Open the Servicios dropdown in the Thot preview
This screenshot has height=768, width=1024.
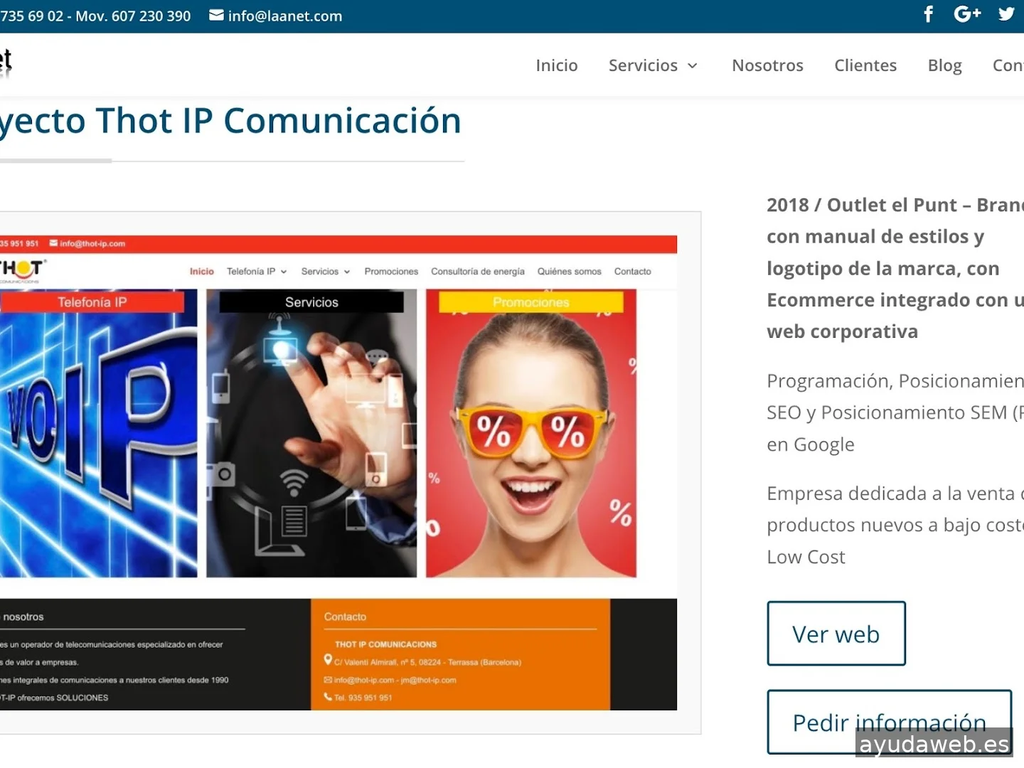pyautogui.click(x=326, y=272)
